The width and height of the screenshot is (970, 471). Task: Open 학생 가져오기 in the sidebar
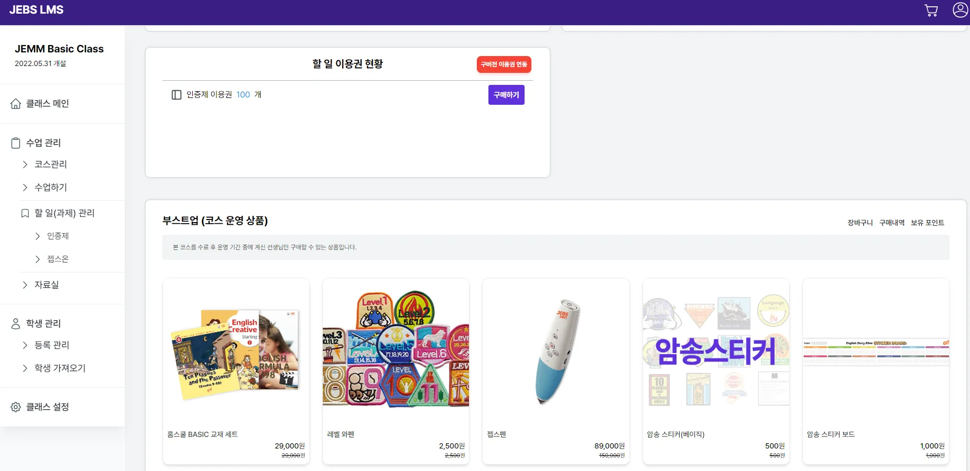60,368
